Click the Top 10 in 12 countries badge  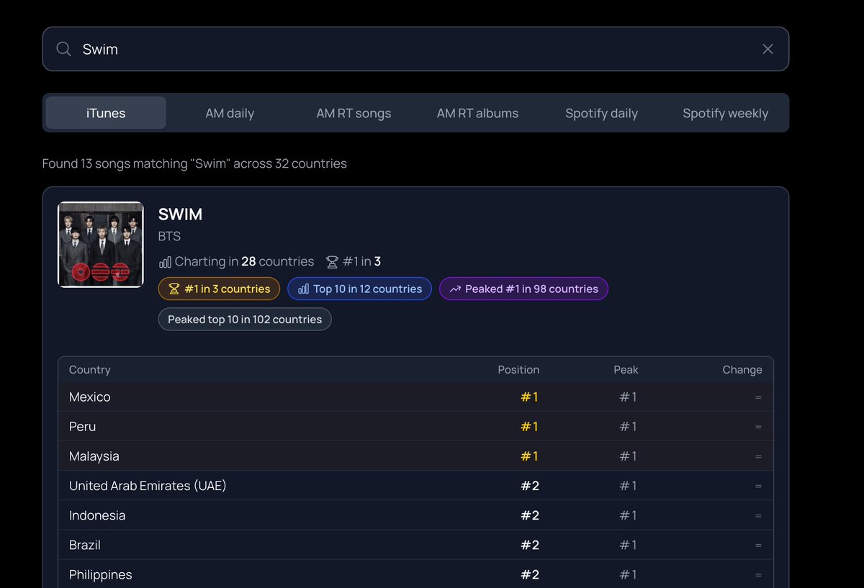(359, 289)
